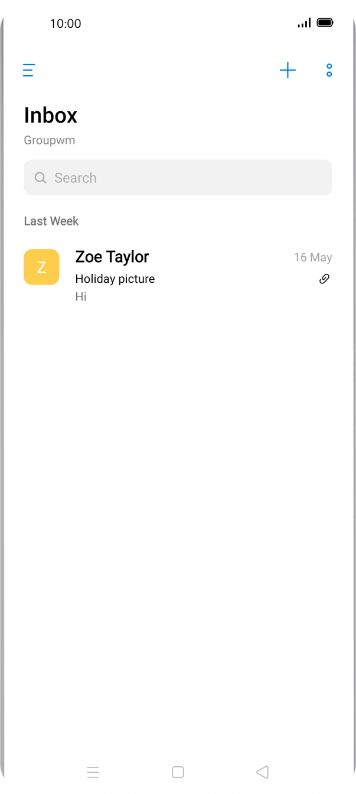The image size is (356, 794).
Task: Tap the battery indicator in status bar
Action: pyautogui.click(x=325, y=23)
